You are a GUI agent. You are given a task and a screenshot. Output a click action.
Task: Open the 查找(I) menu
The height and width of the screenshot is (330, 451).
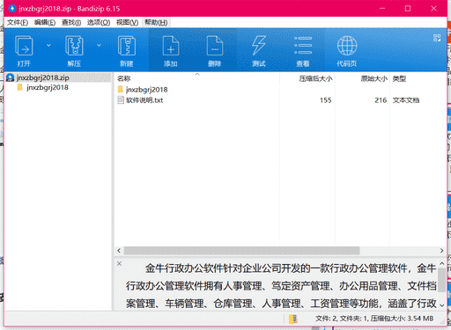[x=71, y=22]
